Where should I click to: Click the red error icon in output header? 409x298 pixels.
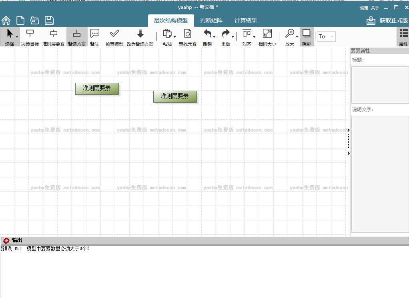pyautogui.click(x=6, y=240)
